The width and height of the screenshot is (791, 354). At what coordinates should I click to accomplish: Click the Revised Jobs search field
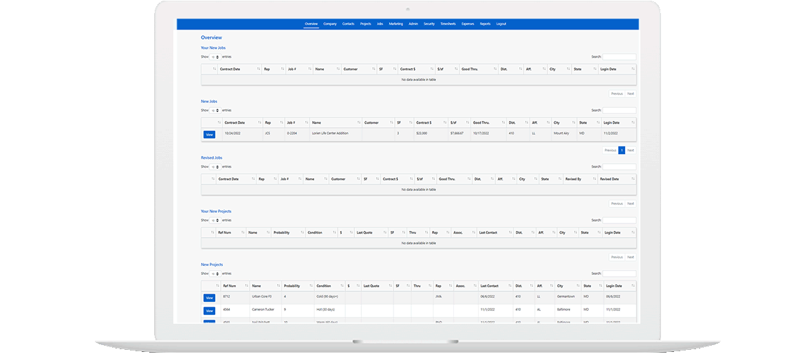coord(619,167)
